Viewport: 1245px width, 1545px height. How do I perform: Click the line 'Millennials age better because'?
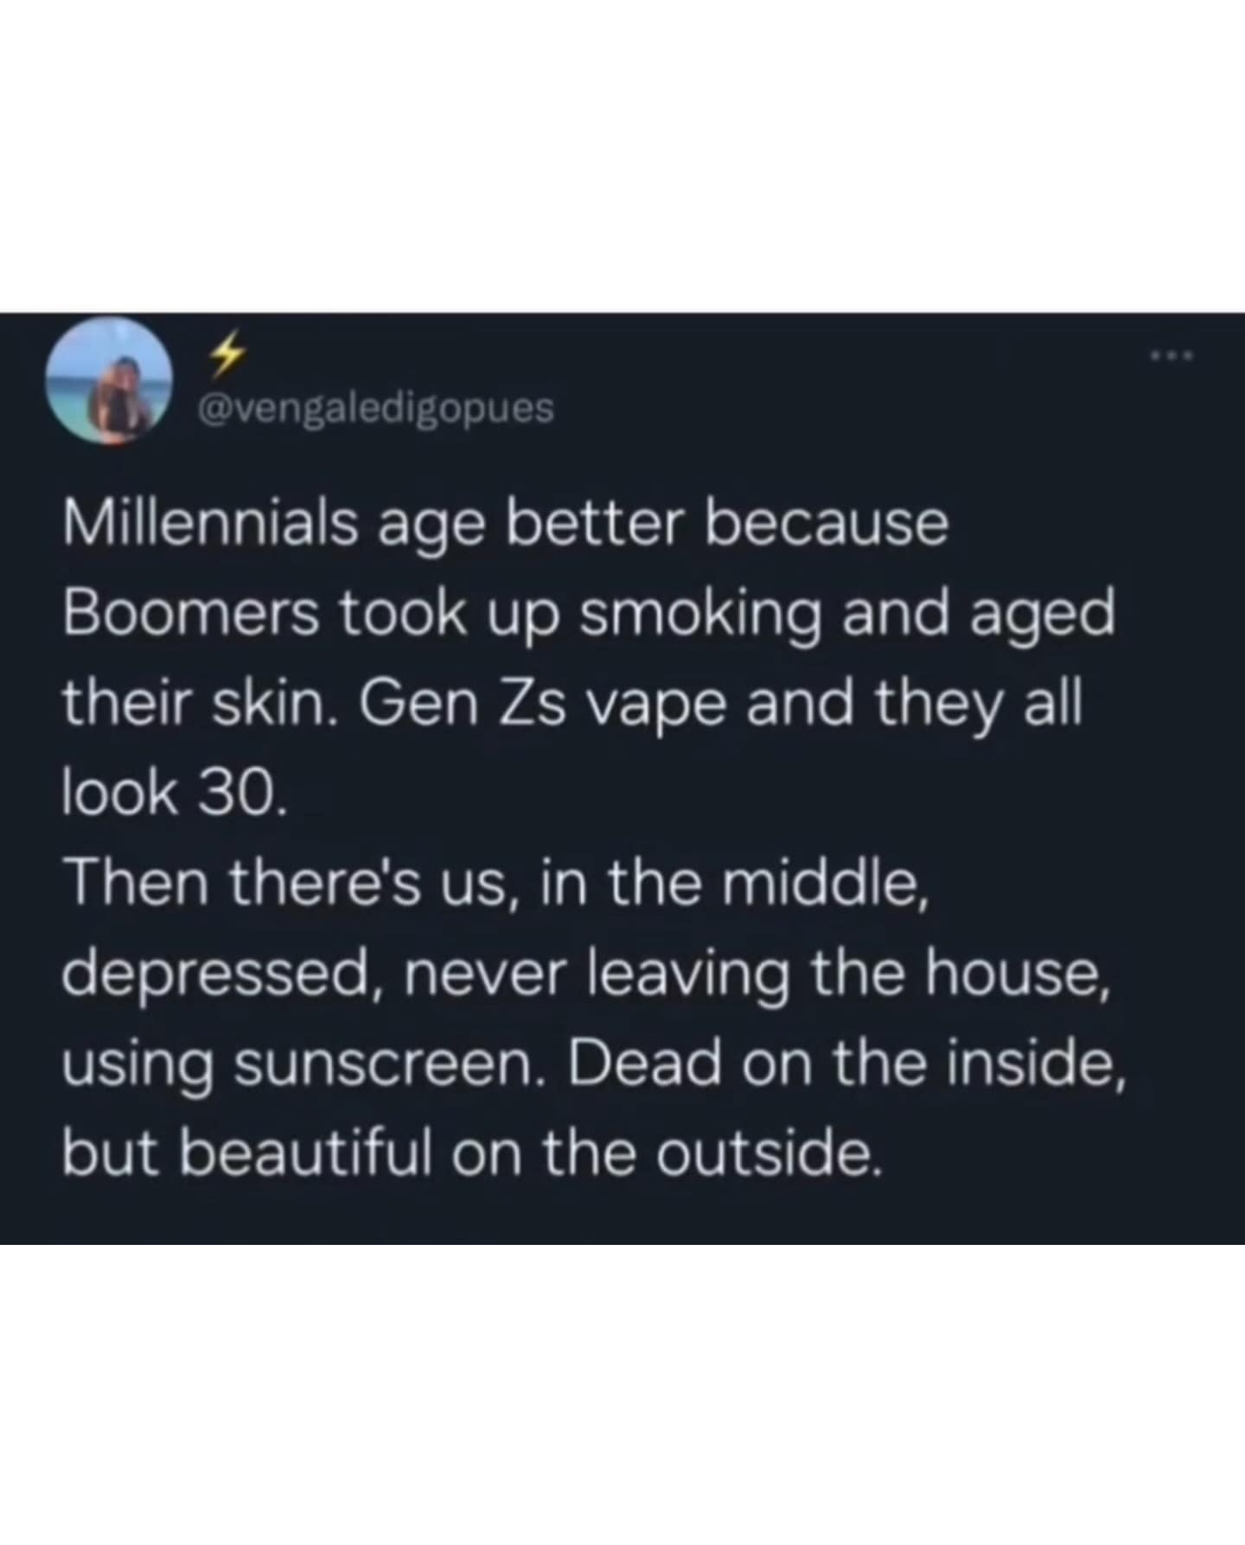coord(506,524)
